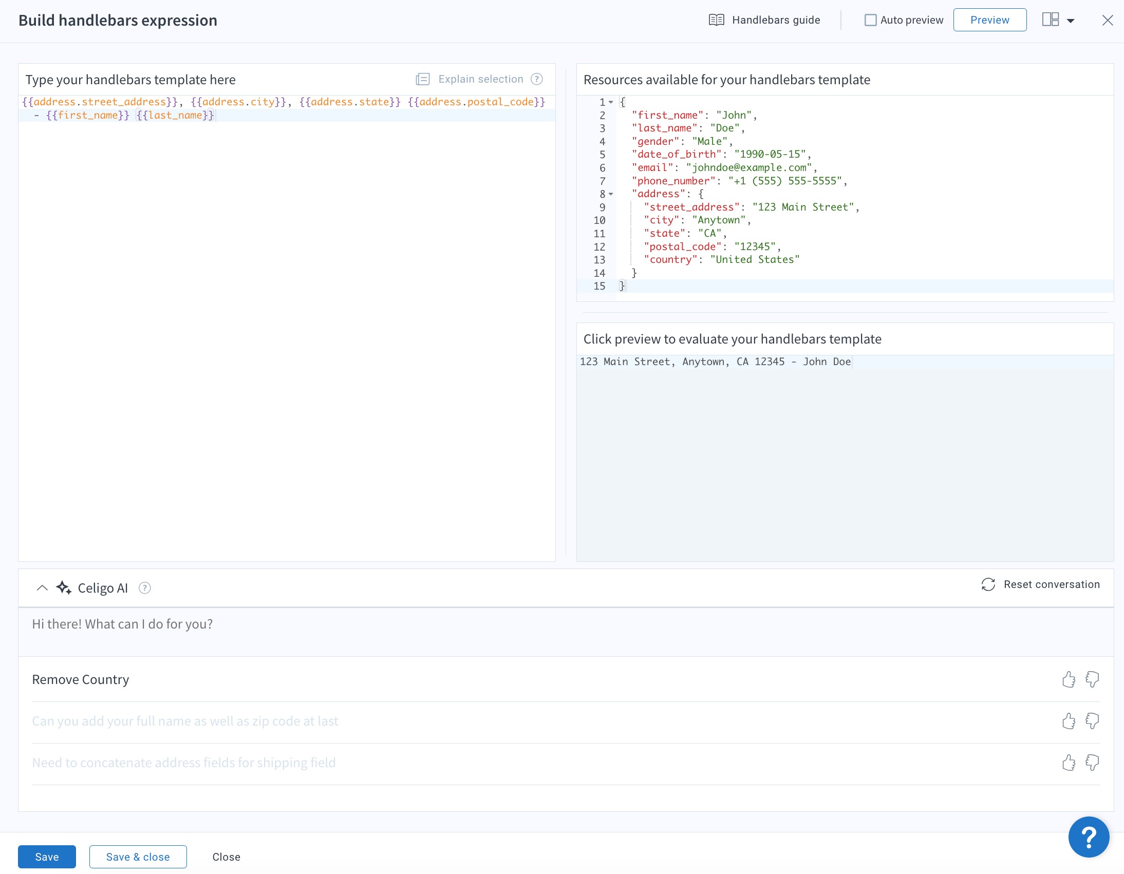The image size is (1124, 874).
Task: Select the full name and zip prompt
Action: (185, 721)
